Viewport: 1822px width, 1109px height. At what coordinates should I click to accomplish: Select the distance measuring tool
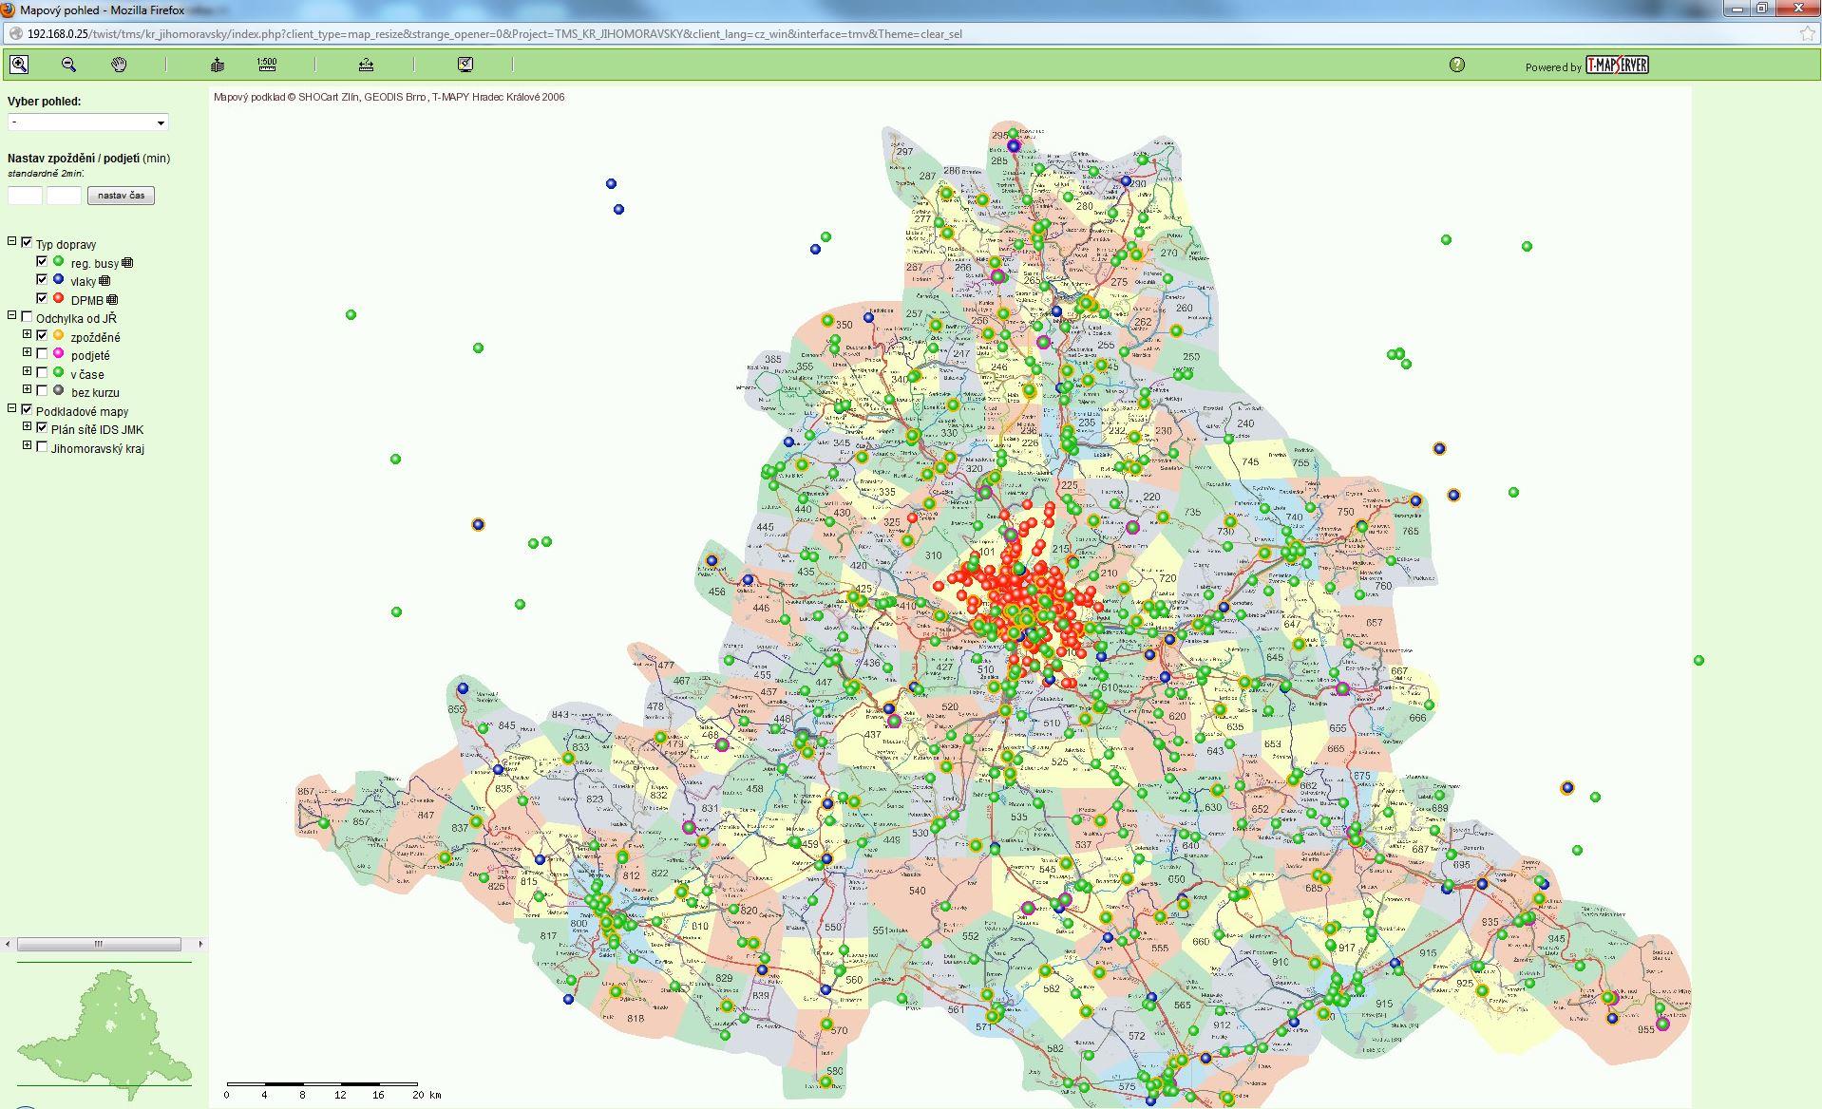click(x=366, y=65)
